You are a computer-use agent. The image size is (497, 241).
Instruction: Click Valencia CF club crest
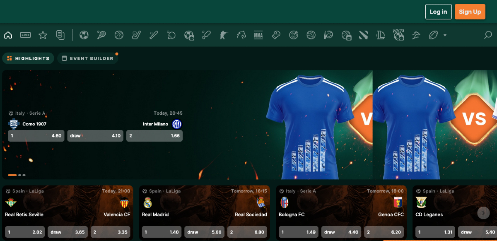point(125,203)
